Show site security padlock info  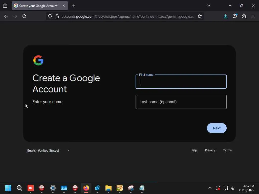coord(57,16)
